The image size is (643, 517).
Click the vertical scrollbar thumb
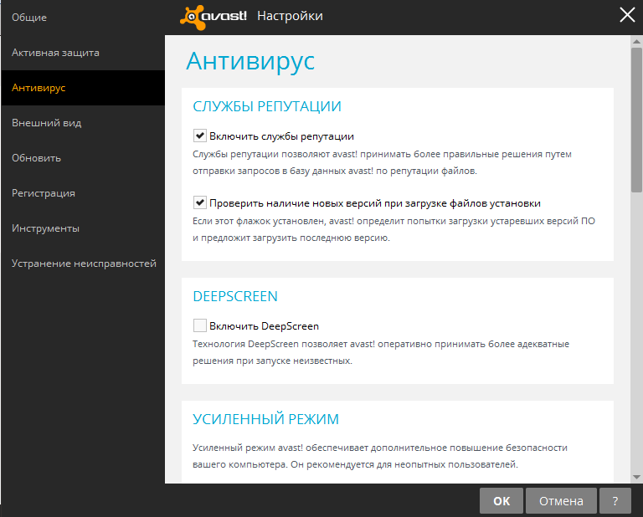pos(636,120)
